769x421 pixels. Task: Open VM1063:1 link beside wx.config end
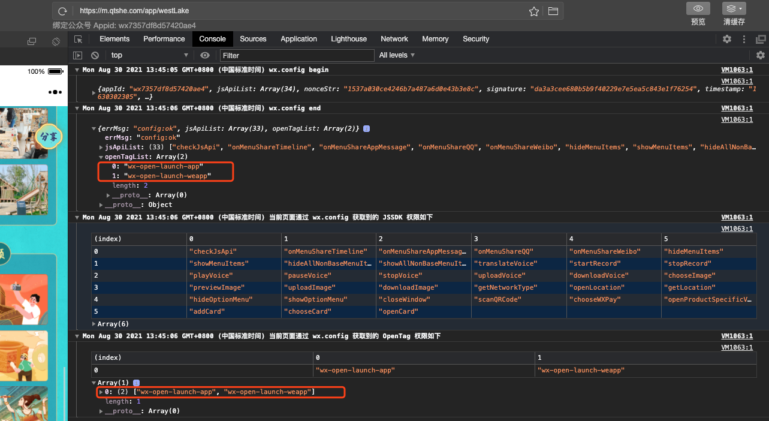[737, 109]
